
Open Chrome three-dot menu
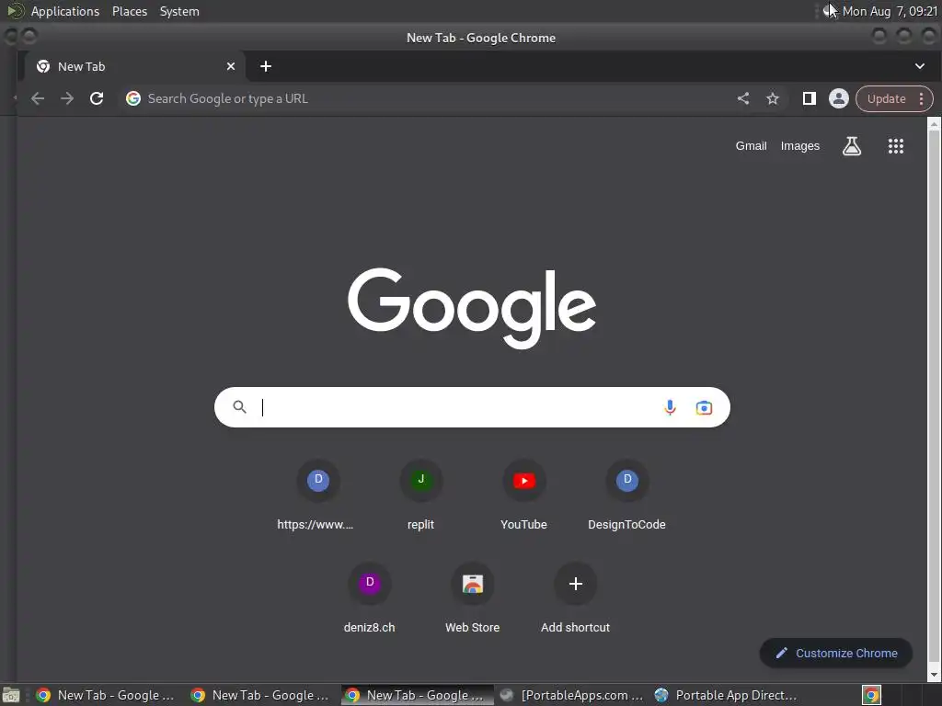pyautogui.click(x=922, y=99)
